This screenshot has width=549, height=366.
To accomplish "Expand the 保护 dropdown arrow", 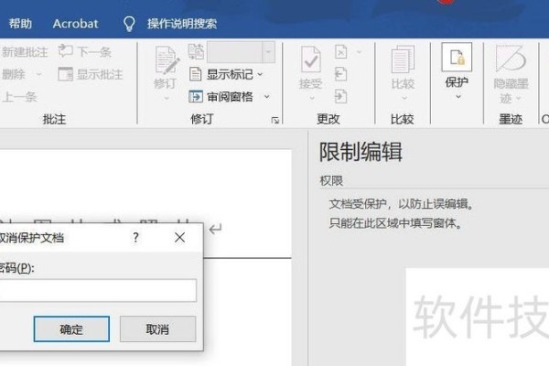I will tap(458, 97).
